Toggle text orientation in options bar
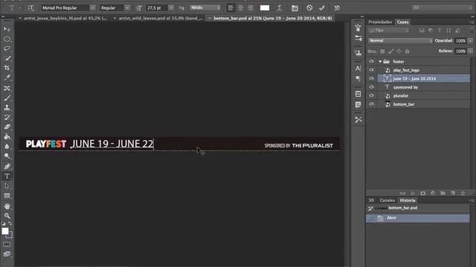The width and height of the screenshot is (476, 267). click(x=30, y=8)
